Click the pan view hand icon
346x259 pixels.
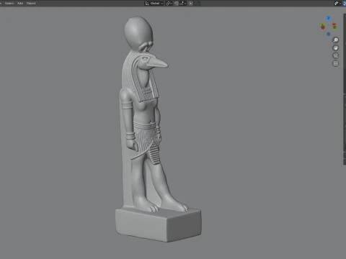click(336, 47)
